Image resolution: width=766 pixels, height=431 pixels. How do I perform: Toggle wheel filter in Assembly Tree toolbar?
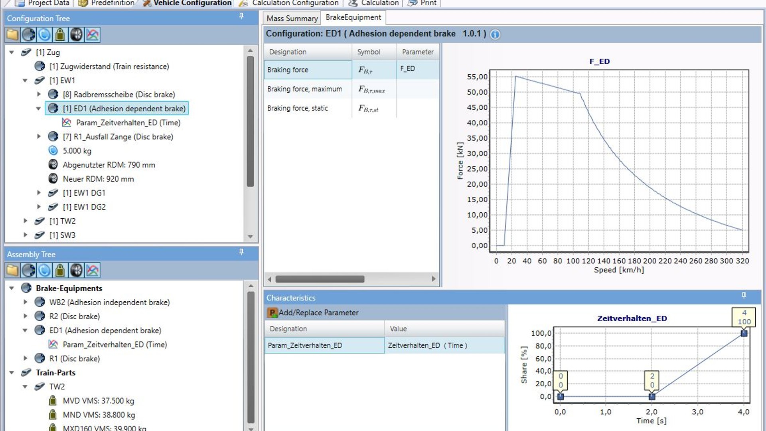click(x=76, y=270)
